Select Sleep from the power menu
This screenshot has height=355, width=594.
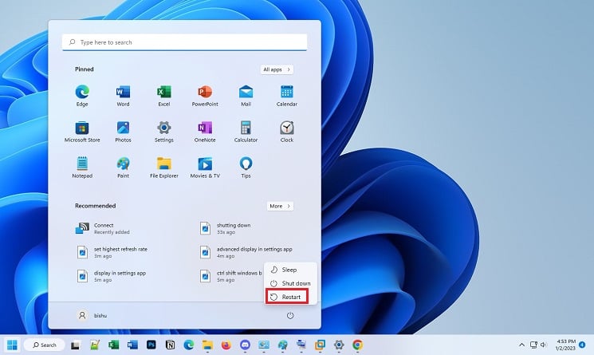[290, 270]
